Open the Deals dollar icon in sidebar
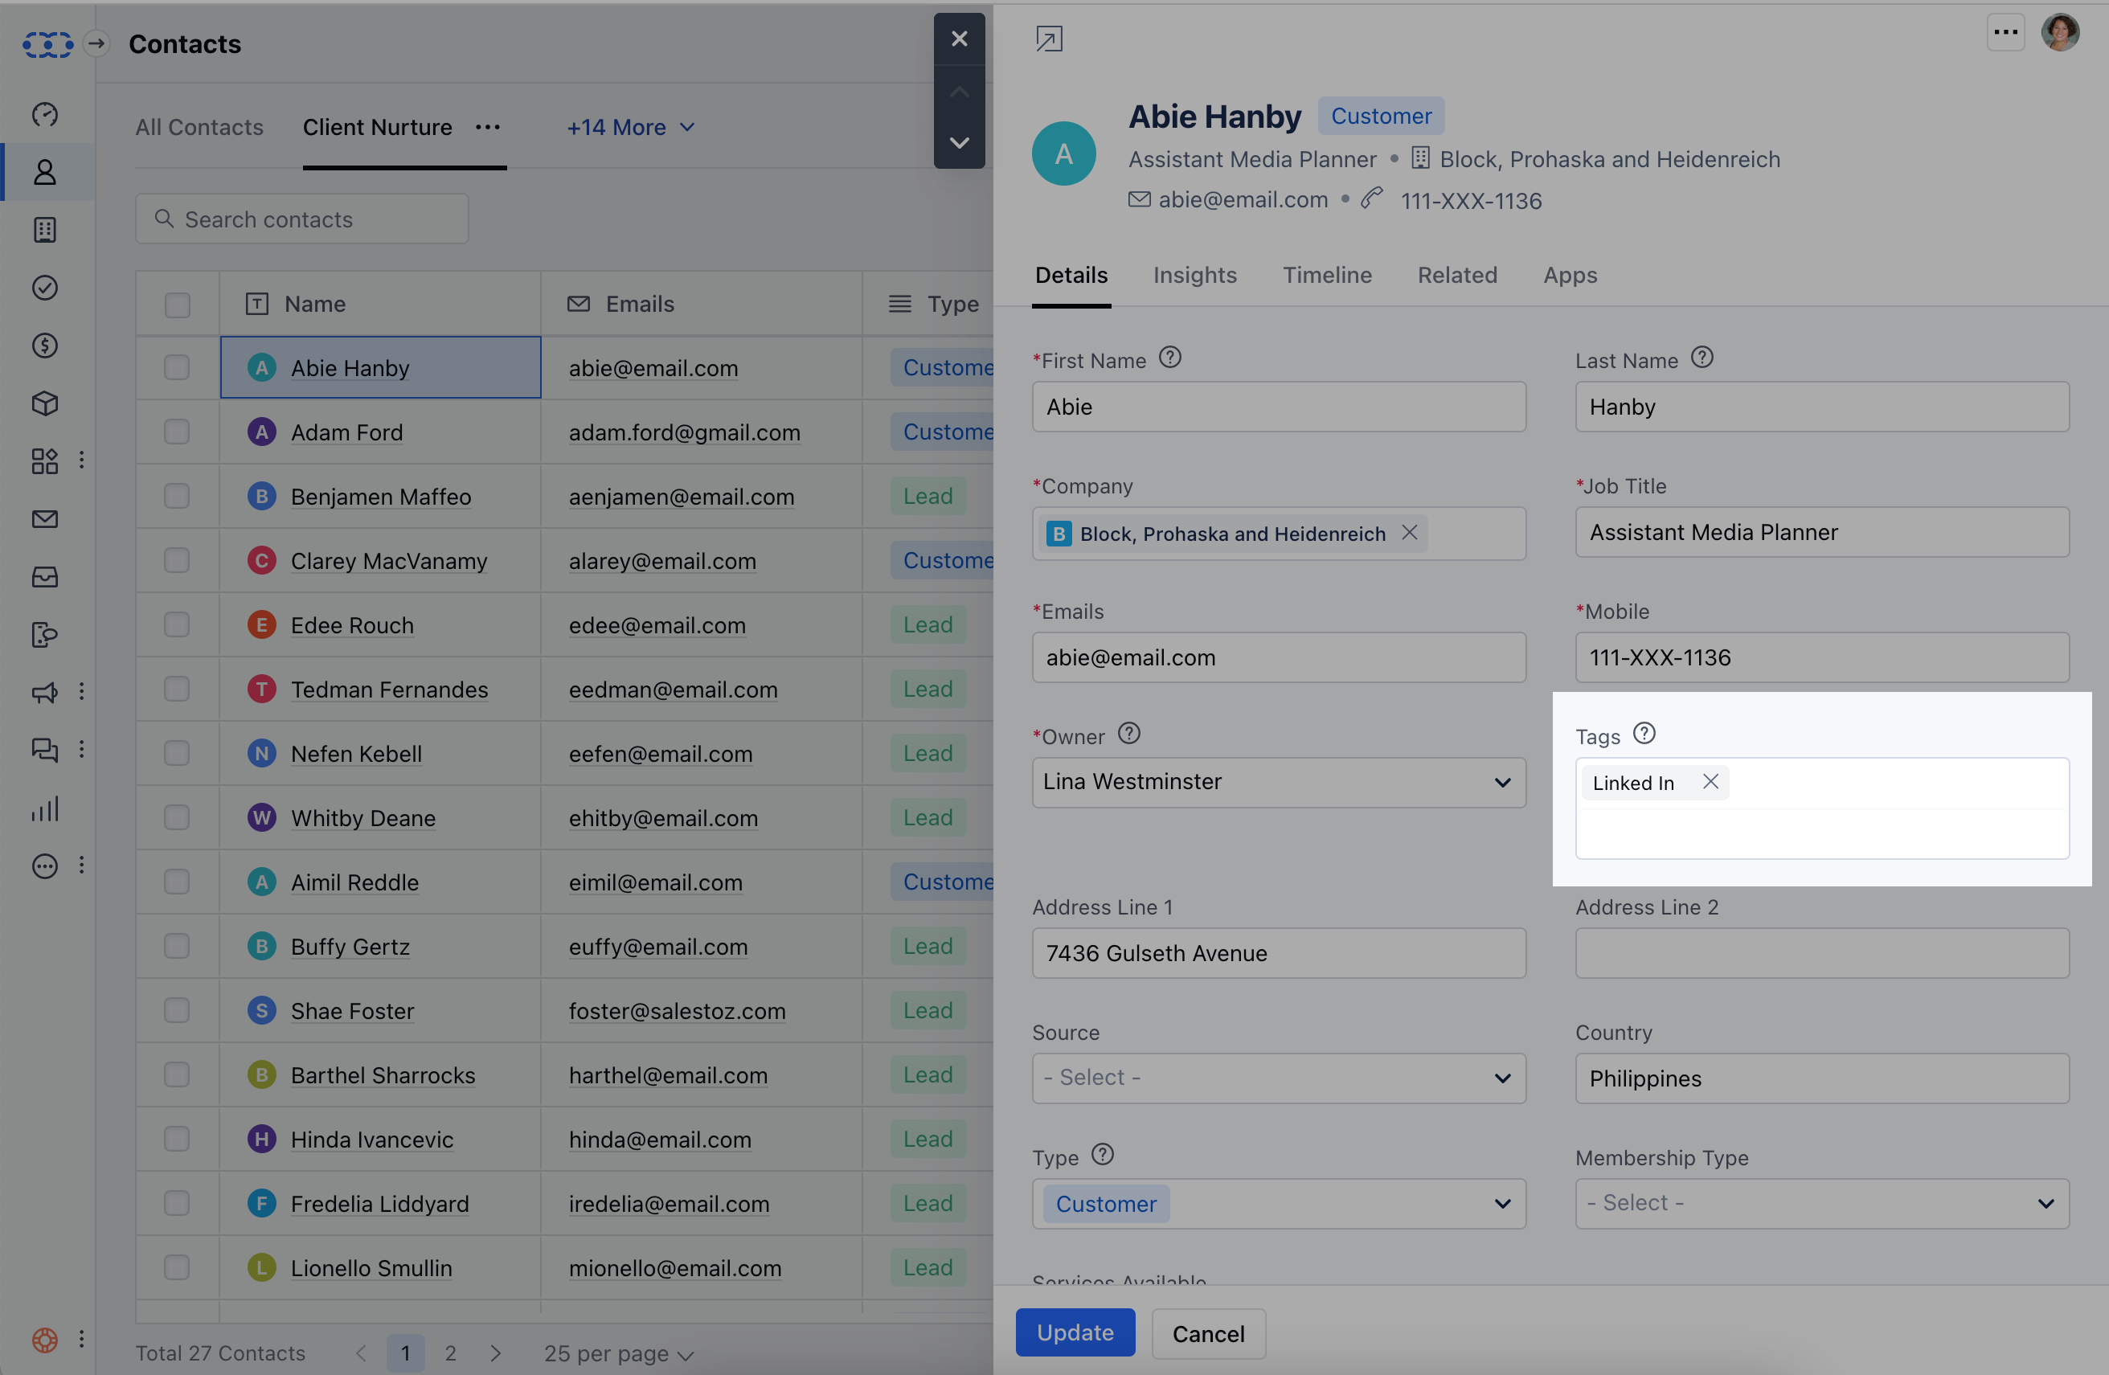The height and width of the screenshot is (1375, 2109). (x=44, y=346)
